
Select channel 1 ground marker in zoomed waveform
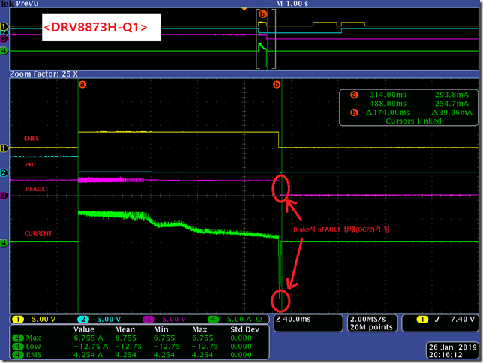coord(4,148)
